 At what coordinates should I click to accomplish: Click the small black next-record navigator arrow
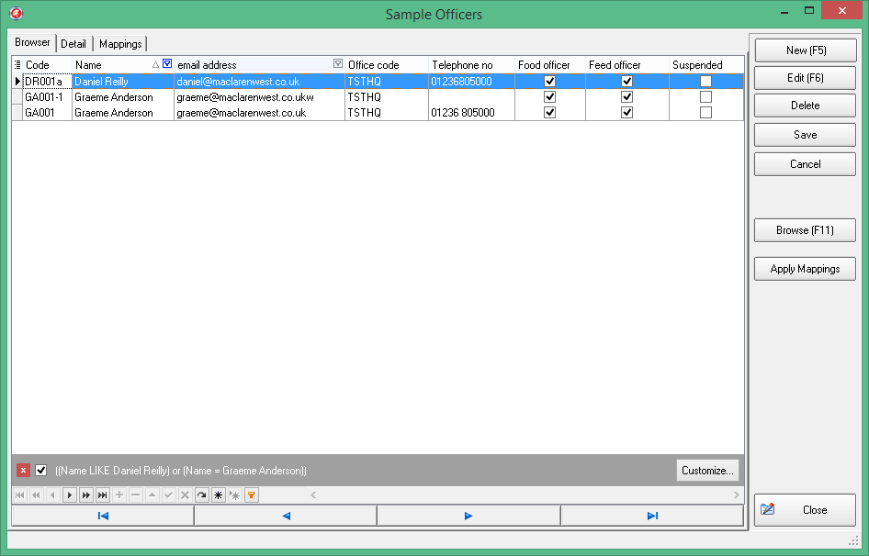coord(69,495)
